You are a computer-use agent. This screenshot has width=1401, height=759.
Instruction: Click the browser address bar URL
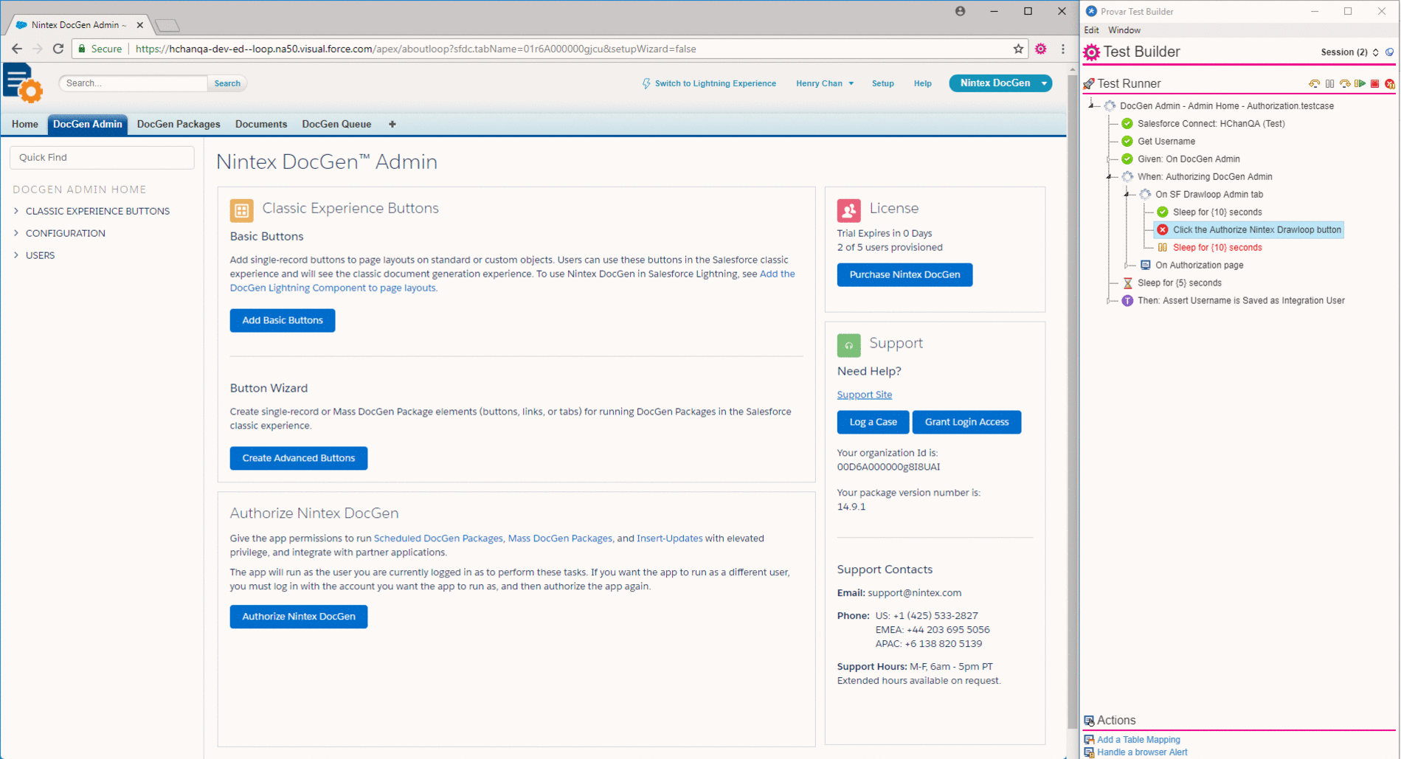[415, 49]
